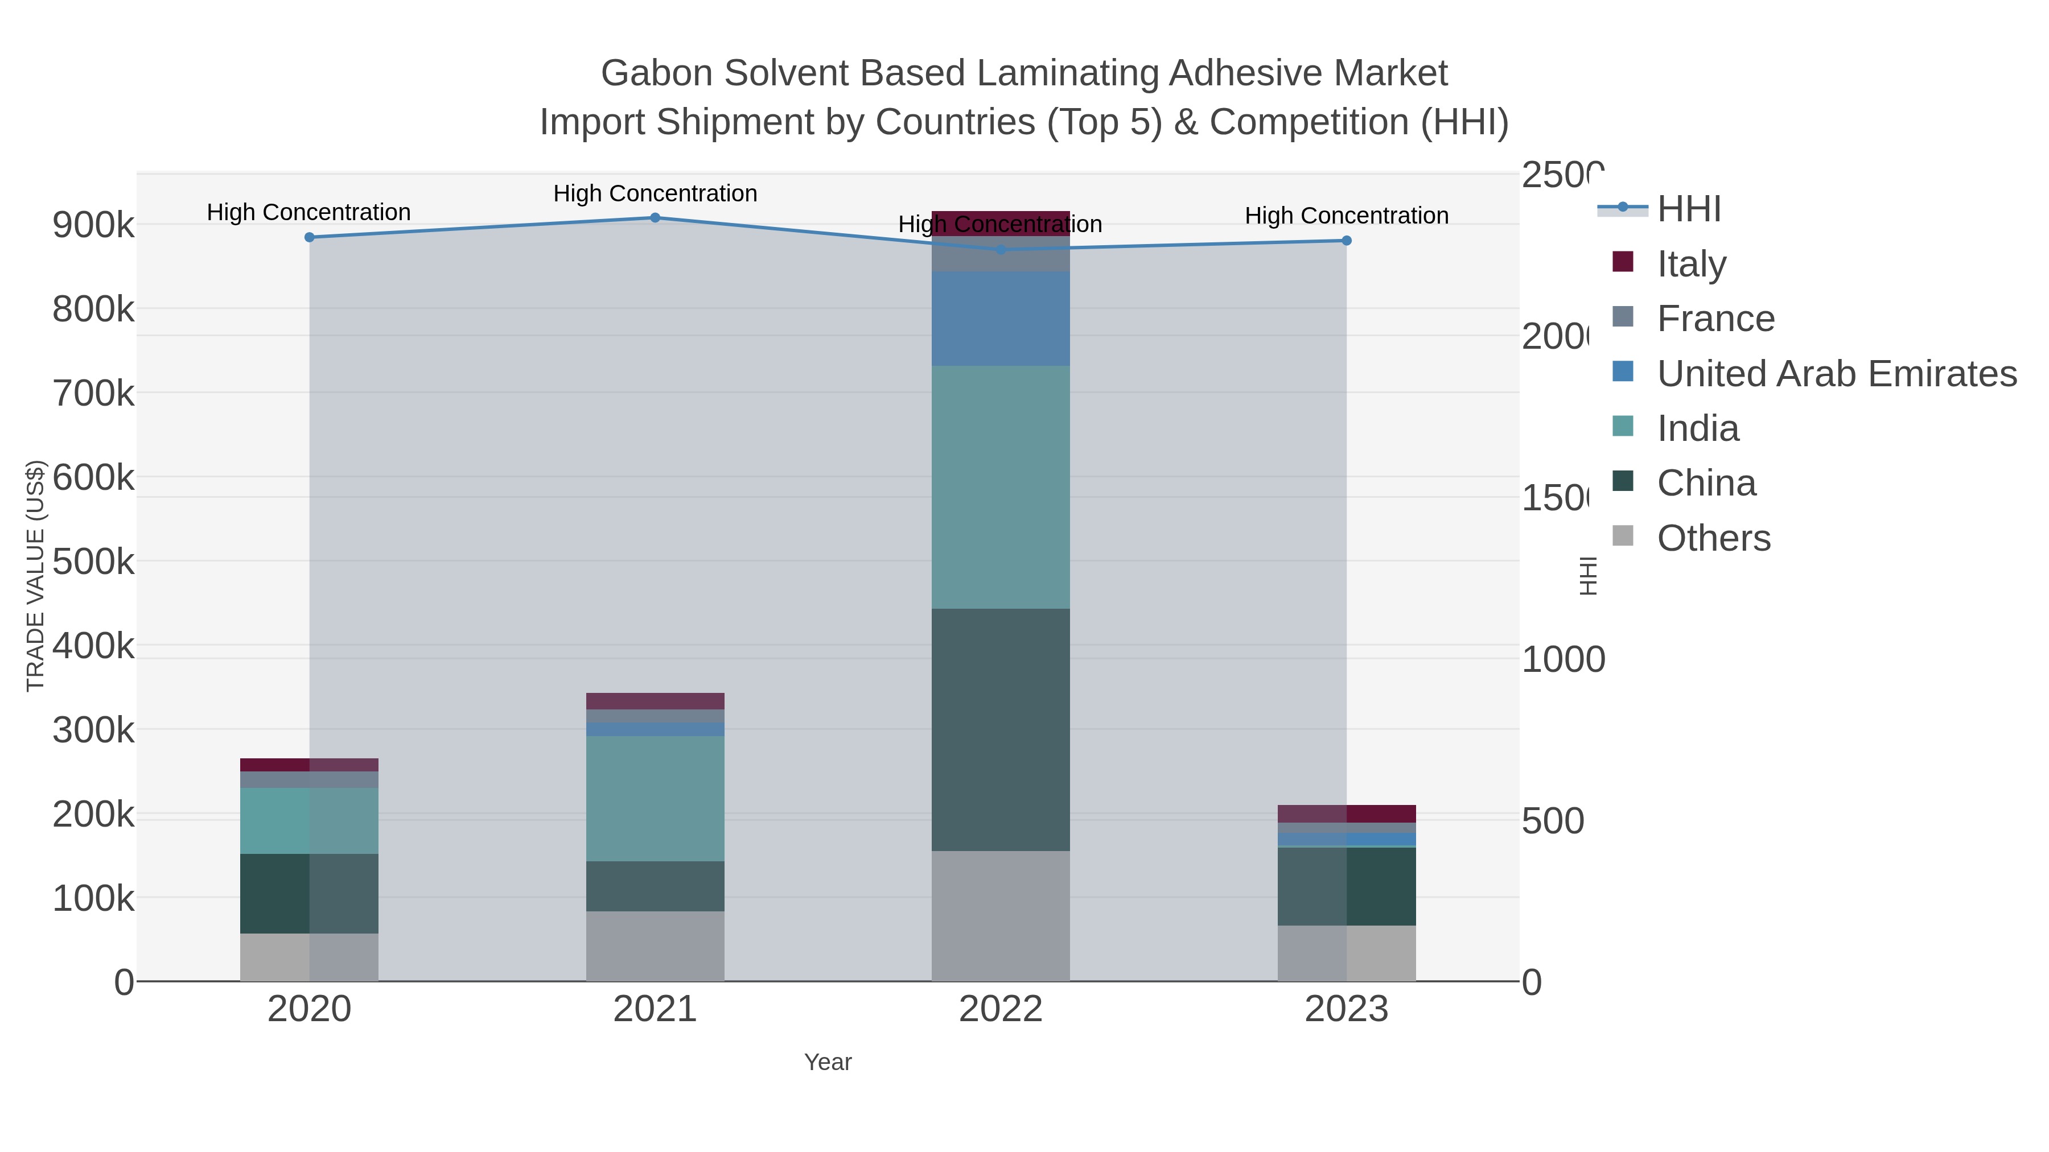Click the United Arab Emirates blue swatch
The image size is (2049, 1152).
[x=1623, y=371]
